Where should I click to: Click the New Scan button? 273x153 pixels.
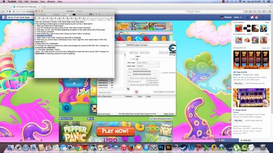[x=134, y=53]
